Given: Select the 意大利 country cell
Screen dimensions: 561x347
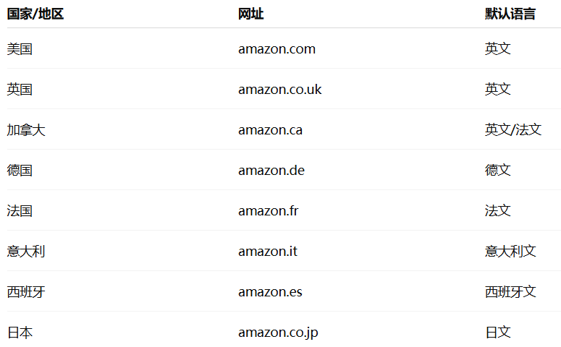Looking at the screenshot, I should 26,252.
